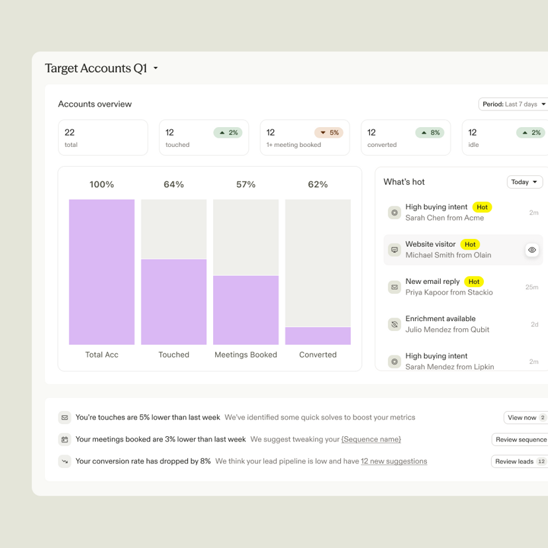Open the {Sequence name} link
This screenshot has height=548, width=548.
[371, 439]
